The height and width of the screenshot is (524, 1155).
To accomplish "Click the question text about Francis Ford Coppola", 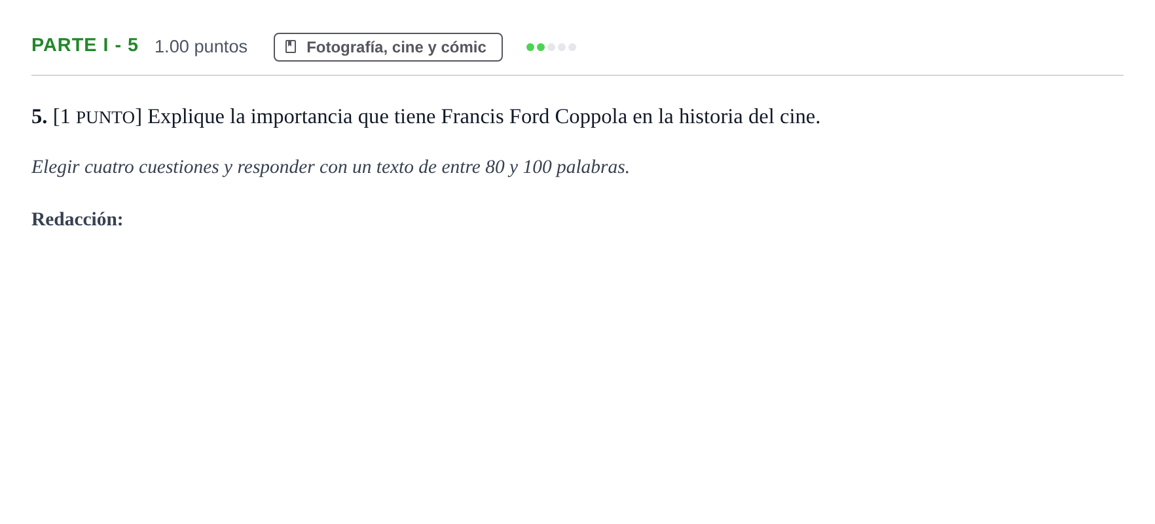I will tap(426, 117).
